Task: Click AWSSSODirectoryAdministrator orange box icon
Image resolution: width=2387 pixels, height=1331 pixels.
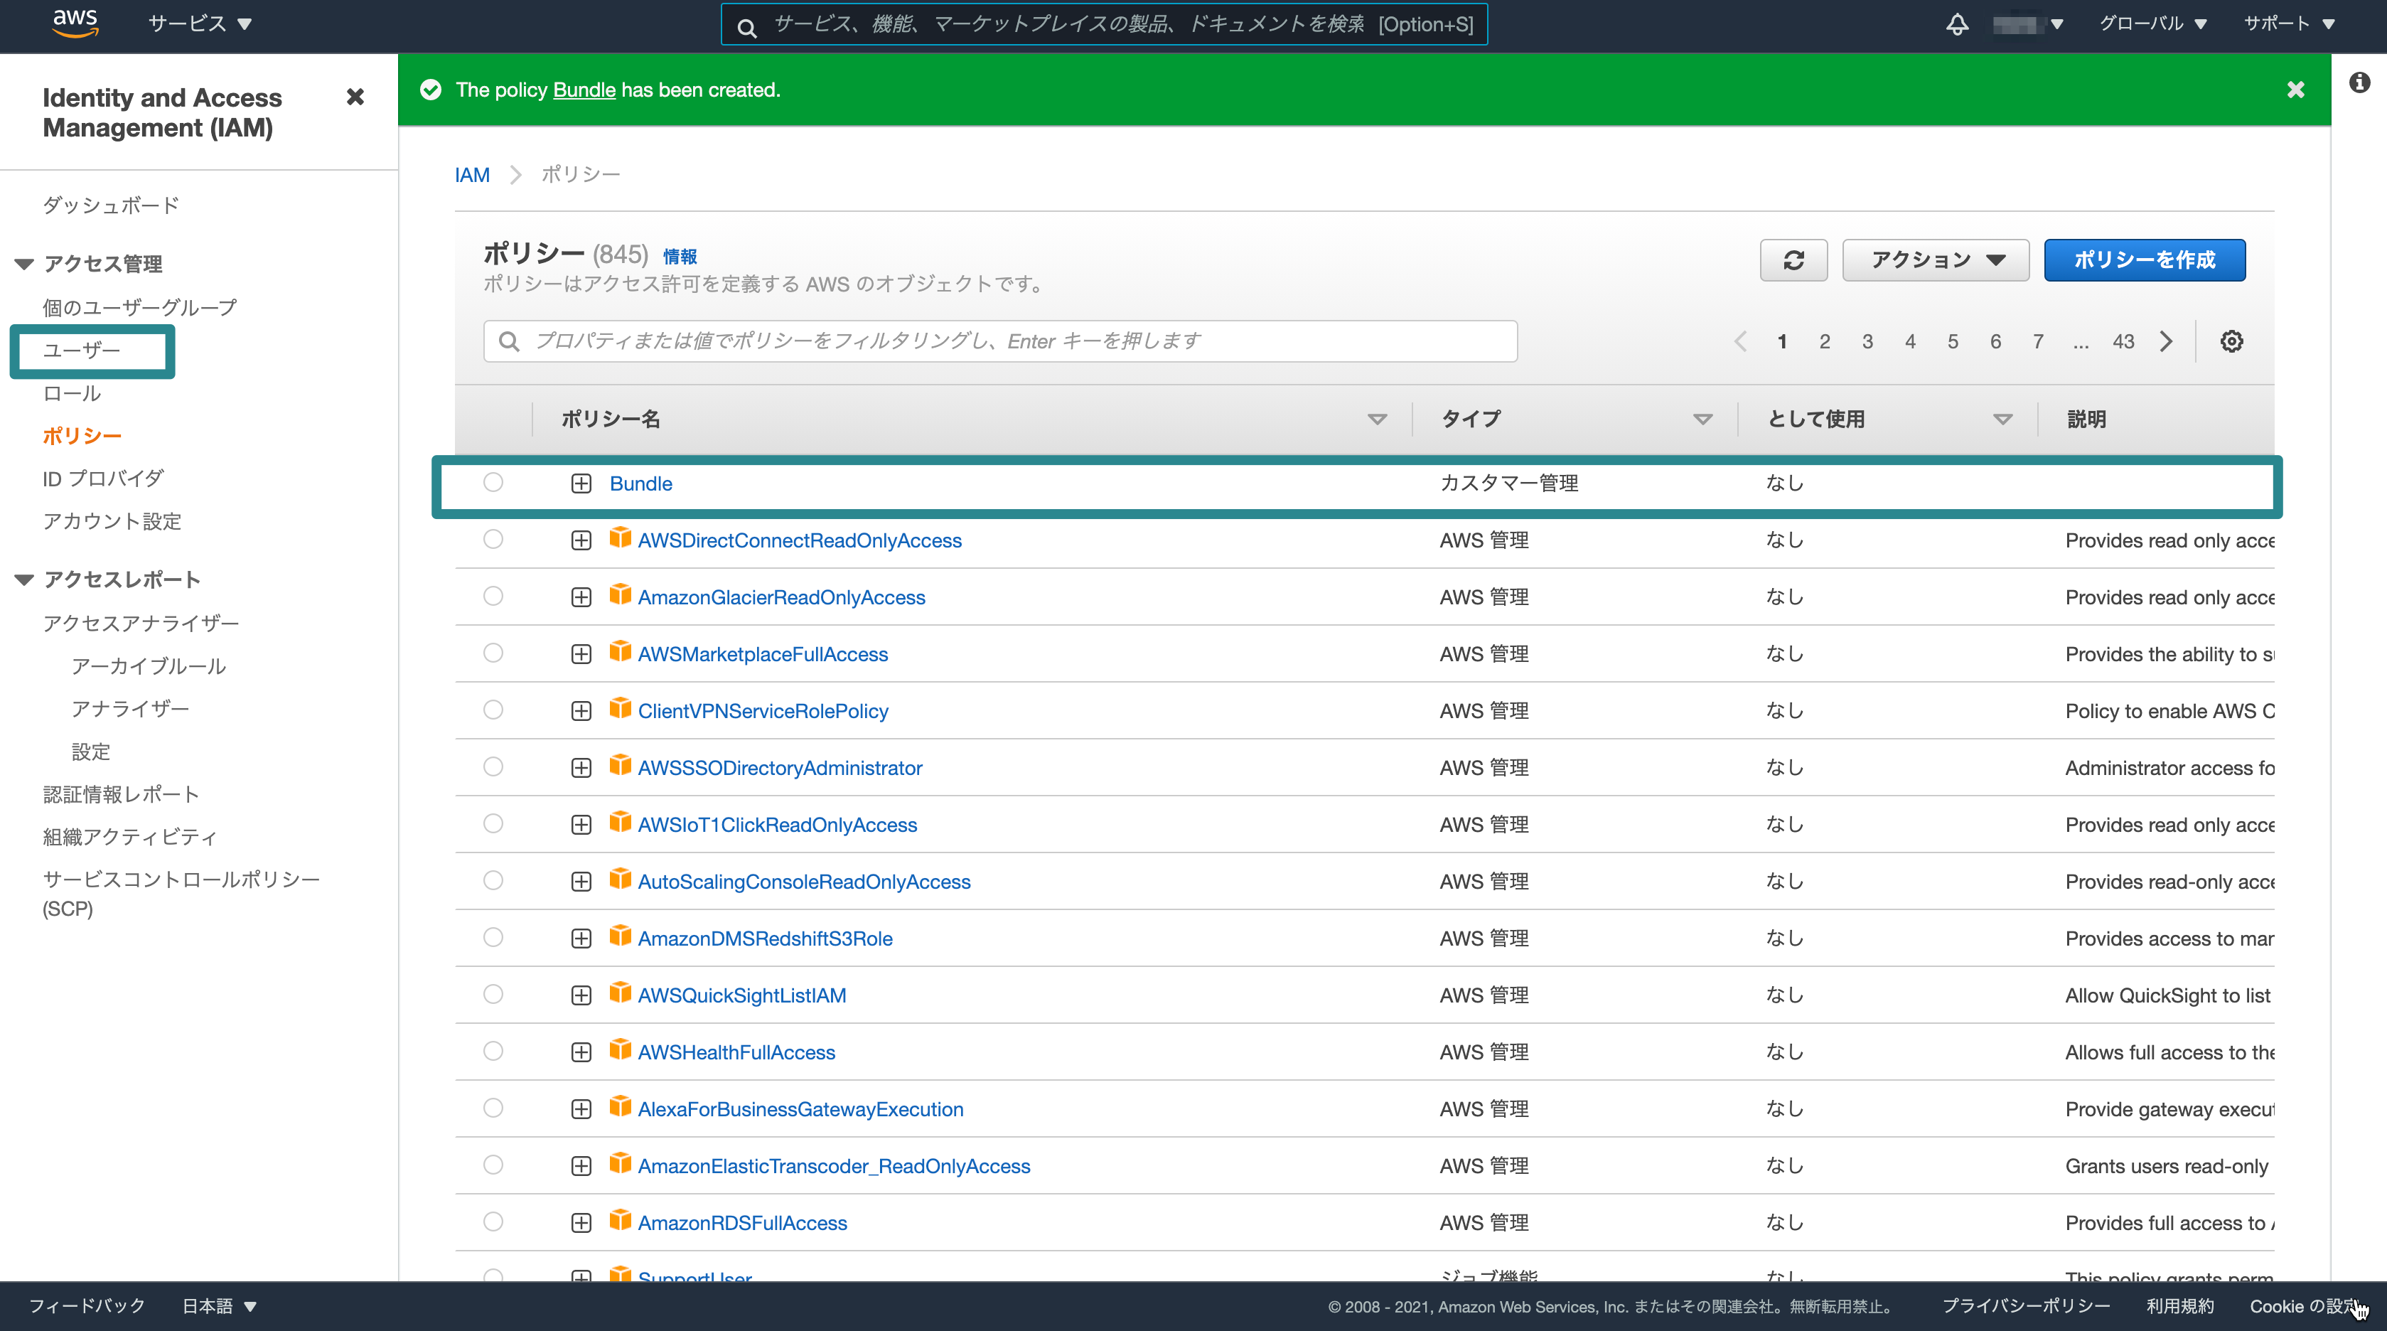Action: pyautogui.click(x=620, y=766)
